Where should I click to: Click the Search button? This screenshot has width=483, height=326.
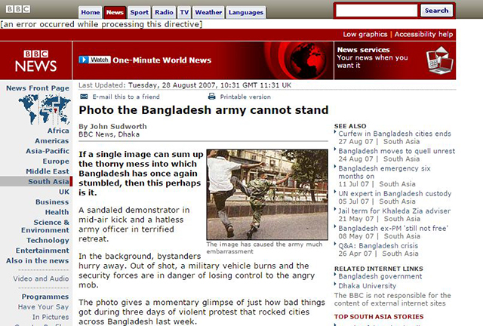point(436,11)
